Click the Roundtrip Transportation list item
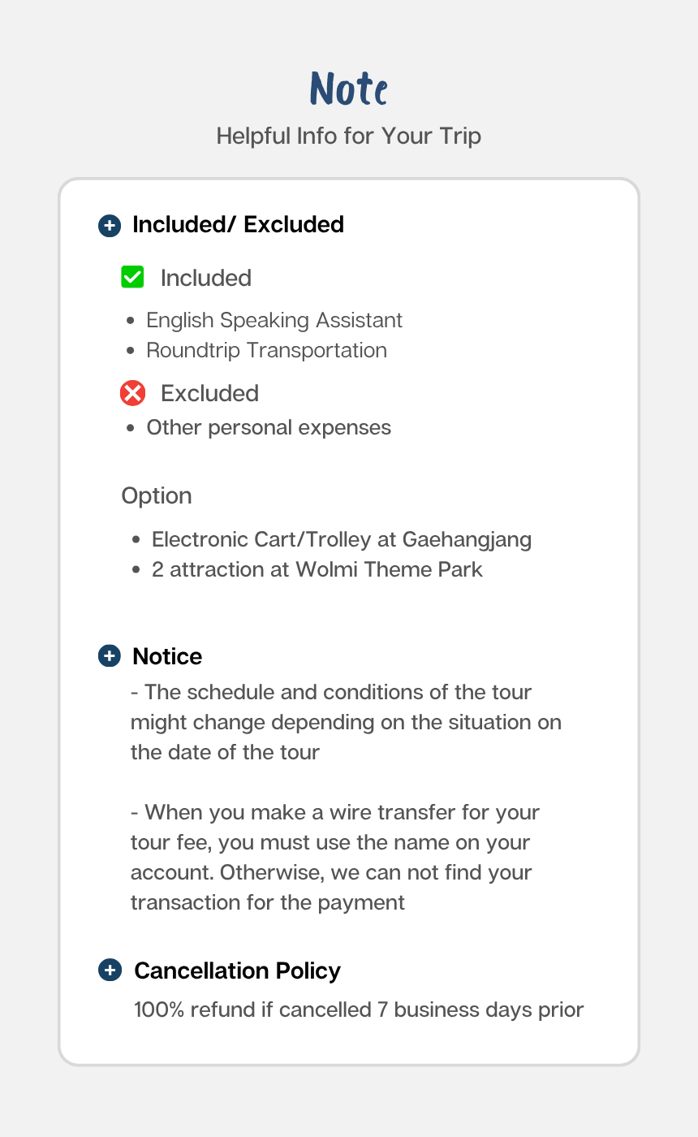This screenshot has height=1137, width=698. tap(266, 350)
